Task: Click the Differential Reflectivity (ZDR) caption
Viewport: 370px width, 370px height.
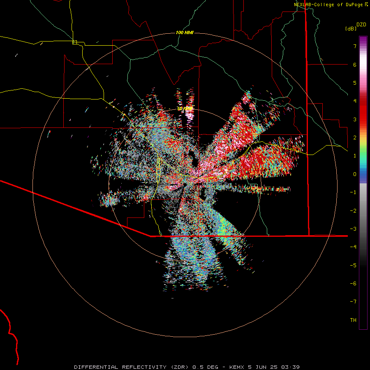Action: [x=132, y=367]
